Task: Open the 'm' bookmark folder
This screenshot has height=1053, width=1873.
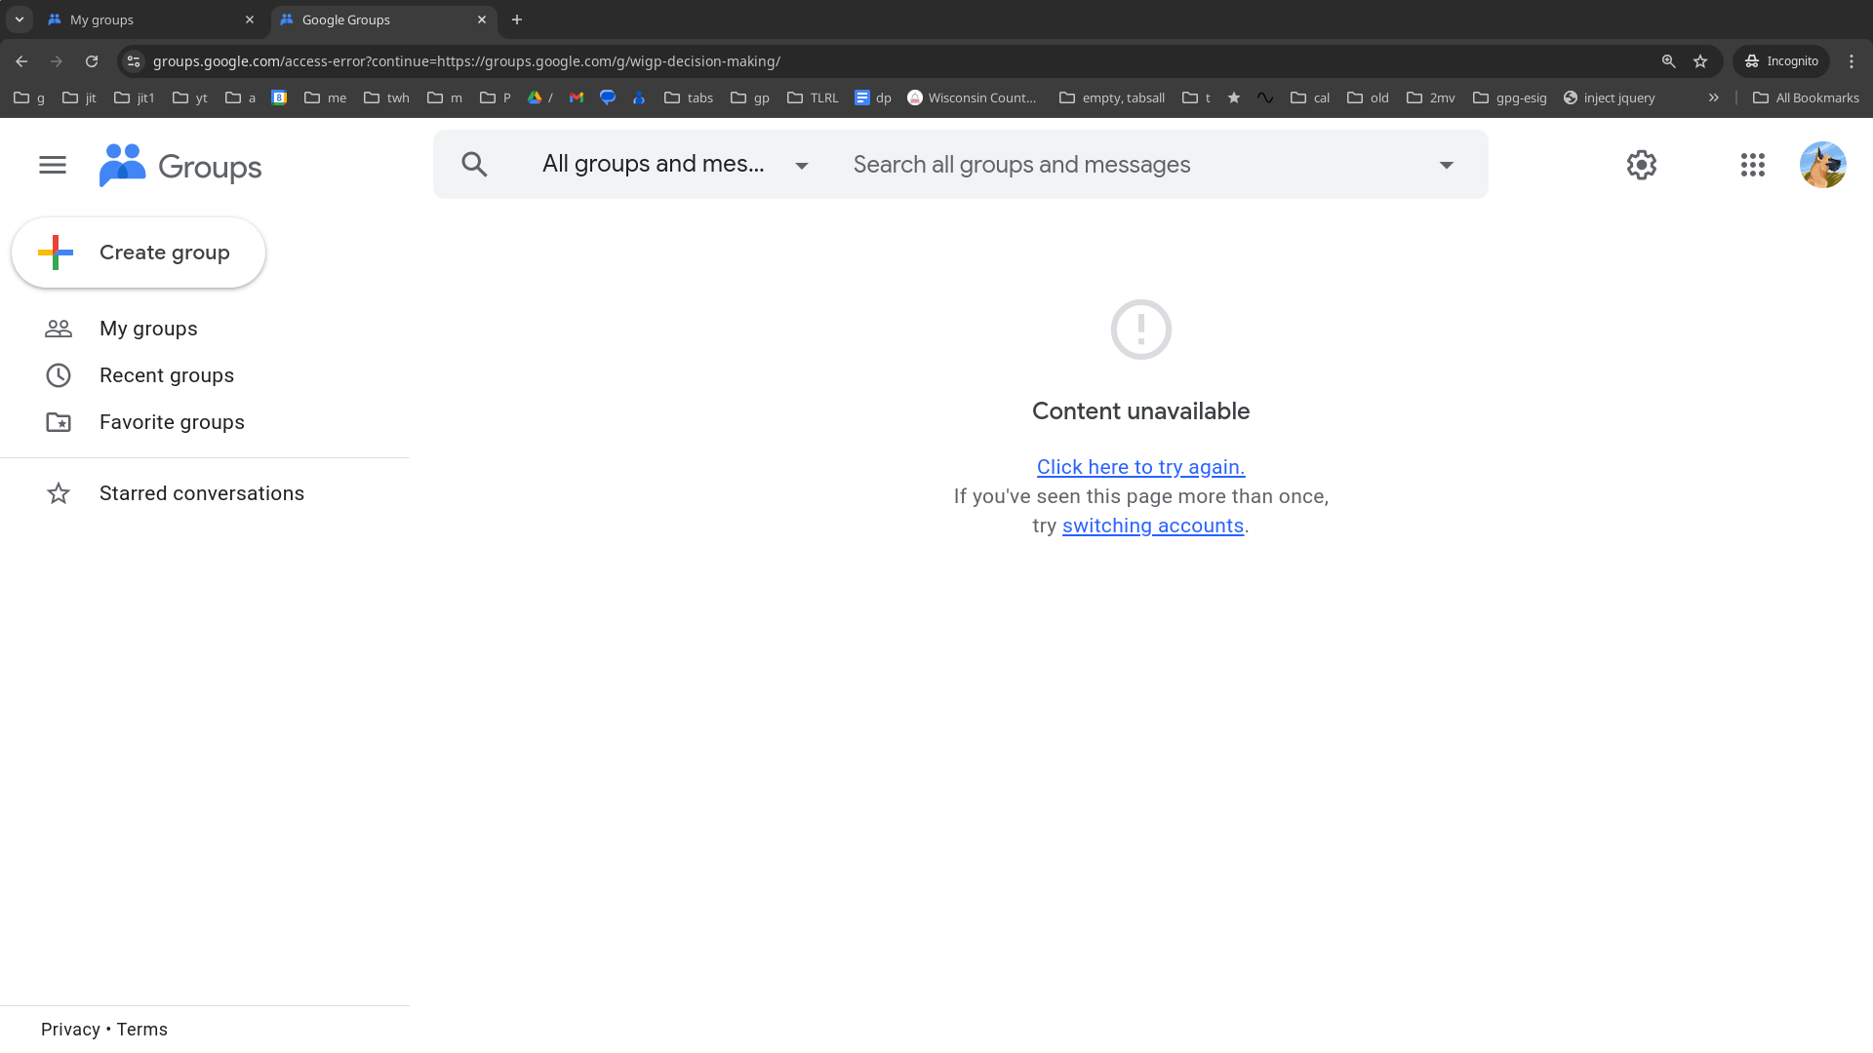Action: (445, 97)
